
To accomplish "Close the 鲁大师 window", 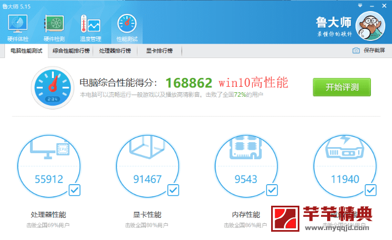I will pos(384,6).
